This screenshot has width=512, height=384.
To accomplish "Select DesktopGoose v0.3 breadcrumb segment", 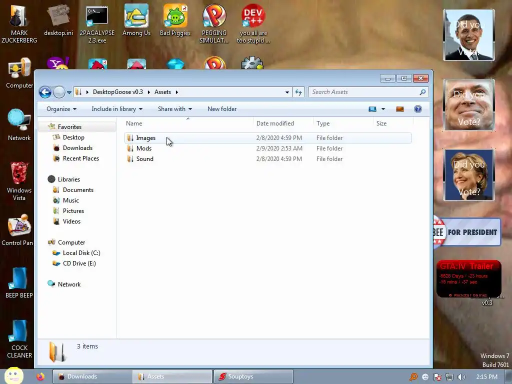I will (x=118, y=92).
